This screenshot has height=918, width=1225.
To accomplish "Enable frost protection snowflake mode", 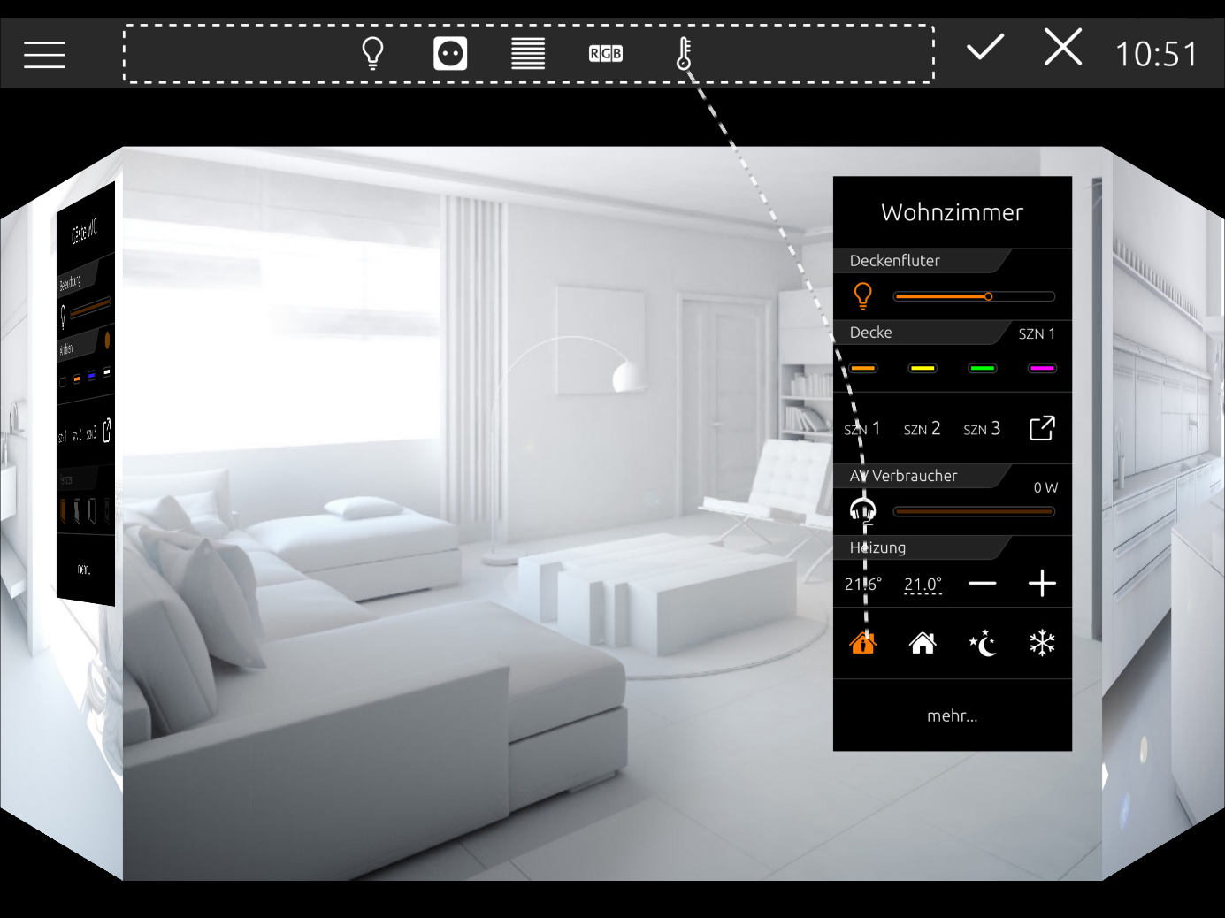I will (1043, 643).
